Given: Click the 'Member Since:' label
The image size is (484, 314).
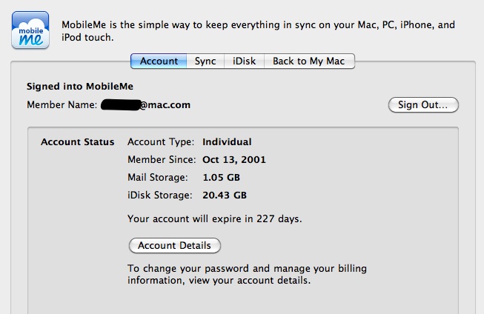Looking at the screenshot, I should (x=162, y=160).
